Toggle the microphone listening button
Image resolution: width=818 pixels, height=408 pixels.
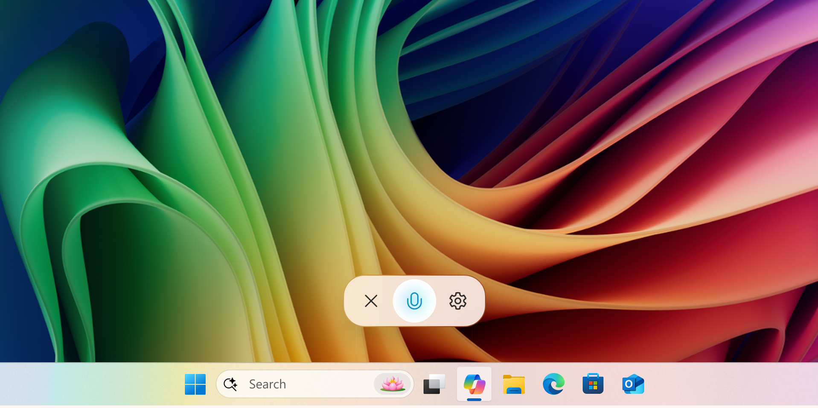414,301
